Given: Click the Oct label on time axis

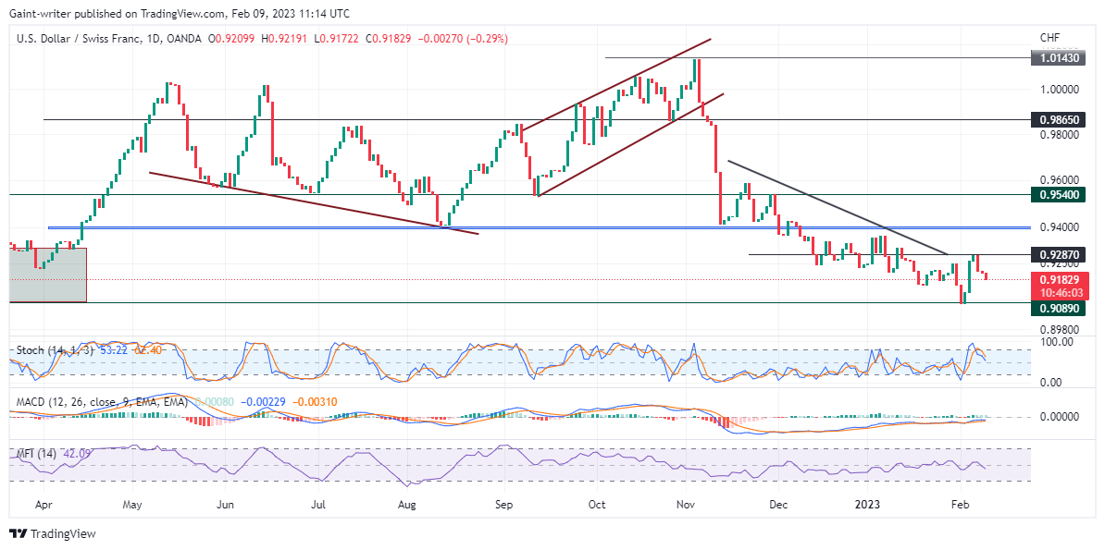Looking at the screenshot, I should 597,504.
